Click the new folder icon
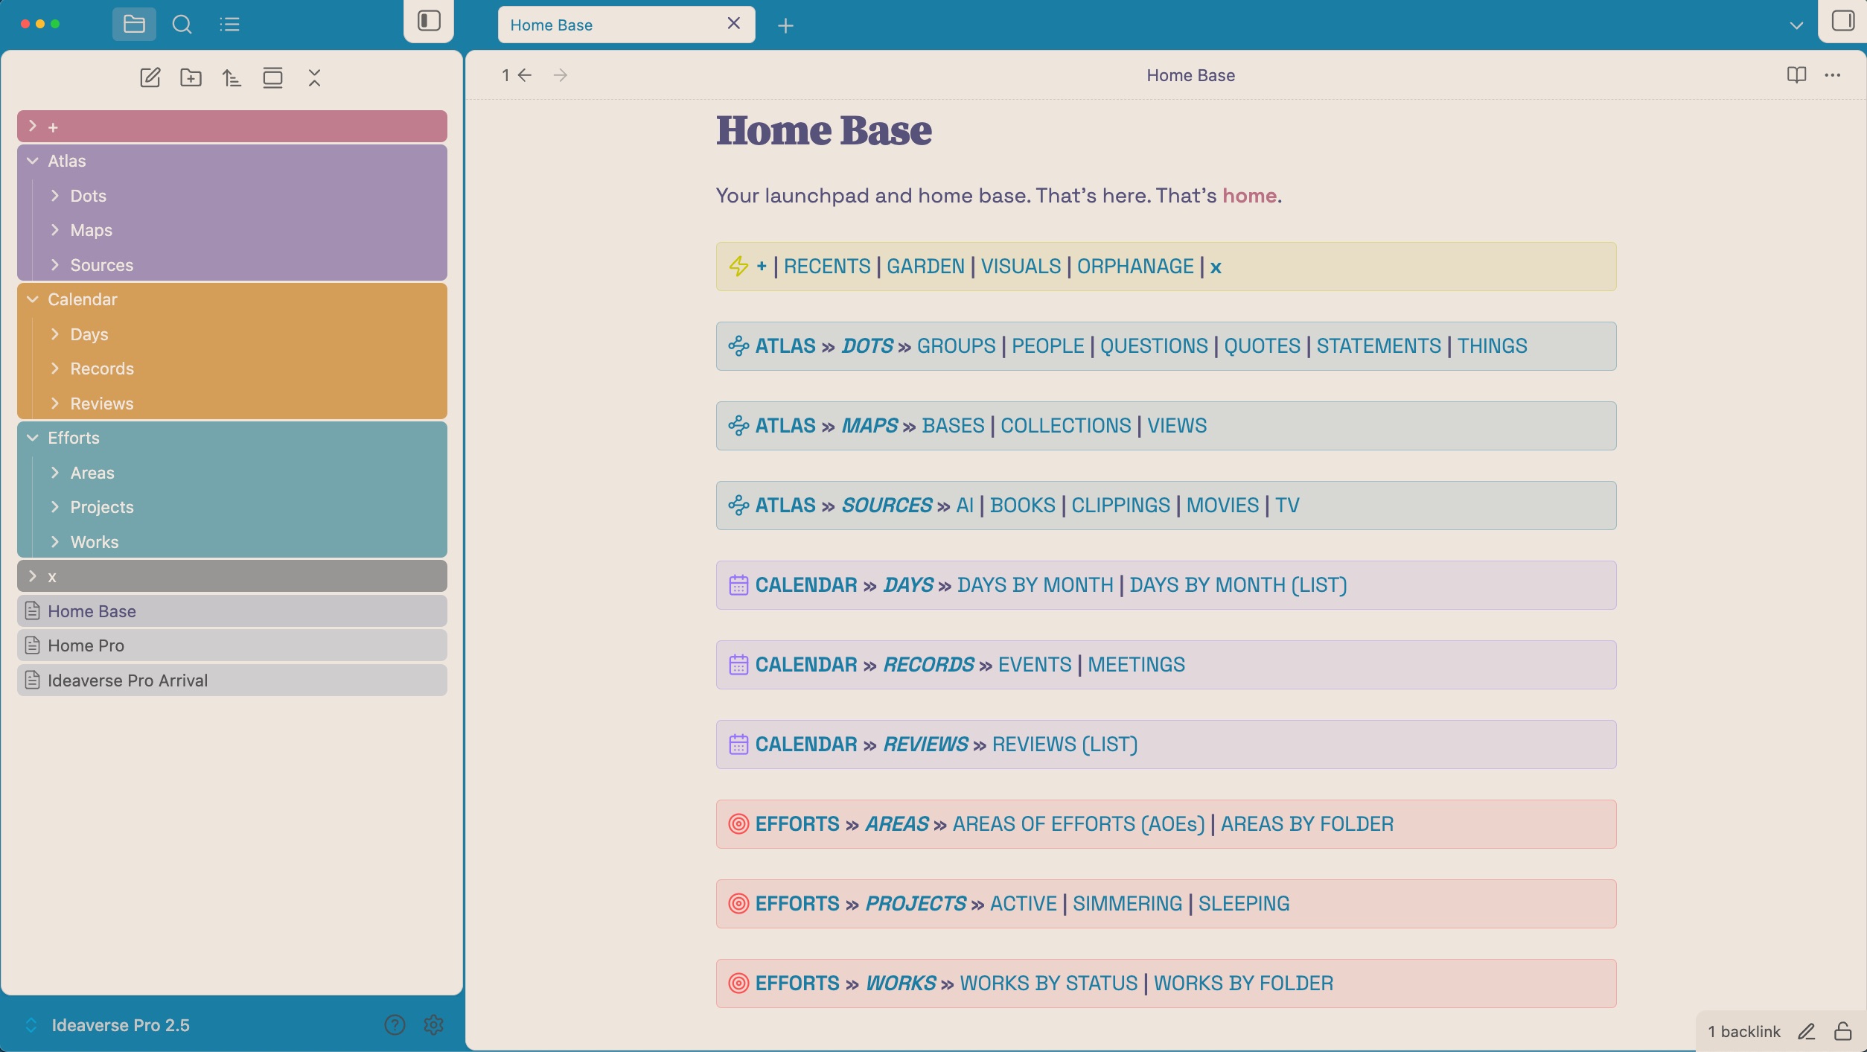Image resolution: width=1867 pixels, height=1052 pixels. [191, 77]
